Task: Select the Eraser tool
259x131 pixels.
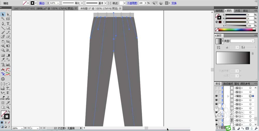Action: tap(8, 37)
